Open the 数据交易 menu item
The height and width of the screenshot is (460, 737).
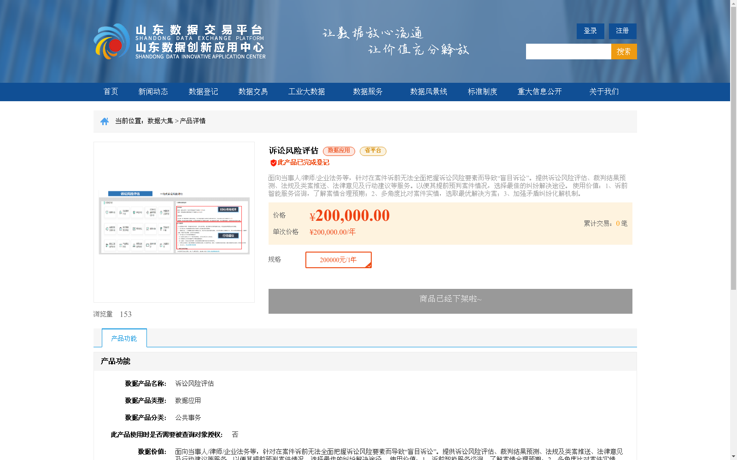coord(253,92)
